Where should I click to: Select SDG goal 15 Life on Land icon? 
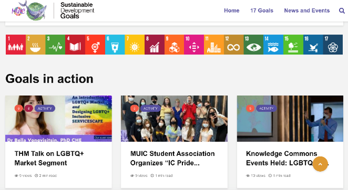click(293, 44)
